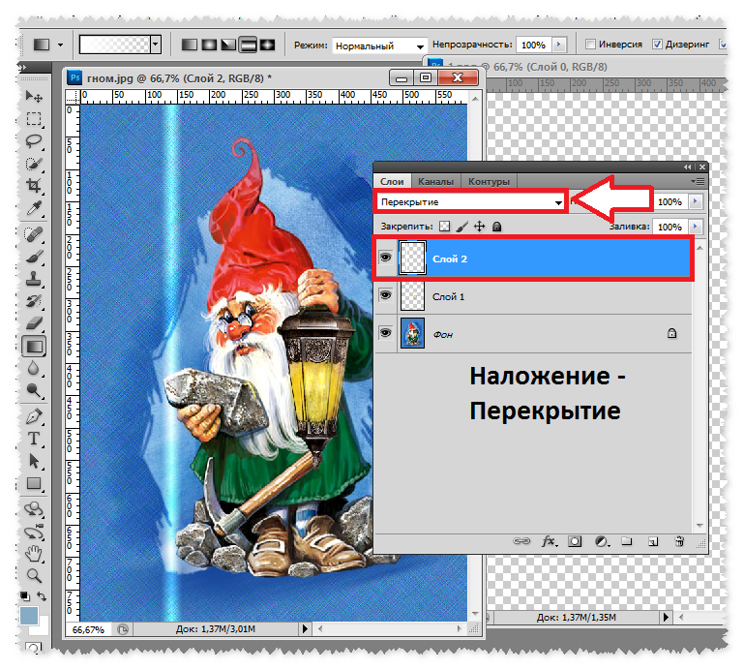Create a new layer group
The width and height of the screenshot is (744, 670).
coord(627,541)
